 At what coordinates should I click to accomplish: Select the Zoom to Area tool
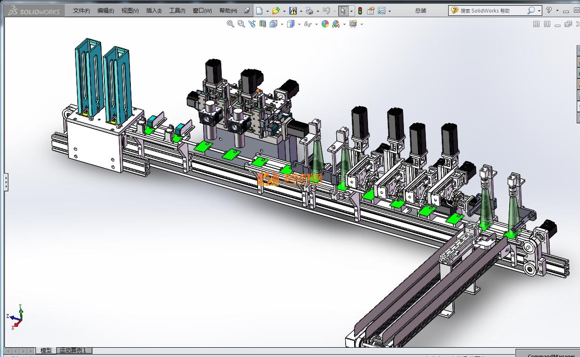241,24
